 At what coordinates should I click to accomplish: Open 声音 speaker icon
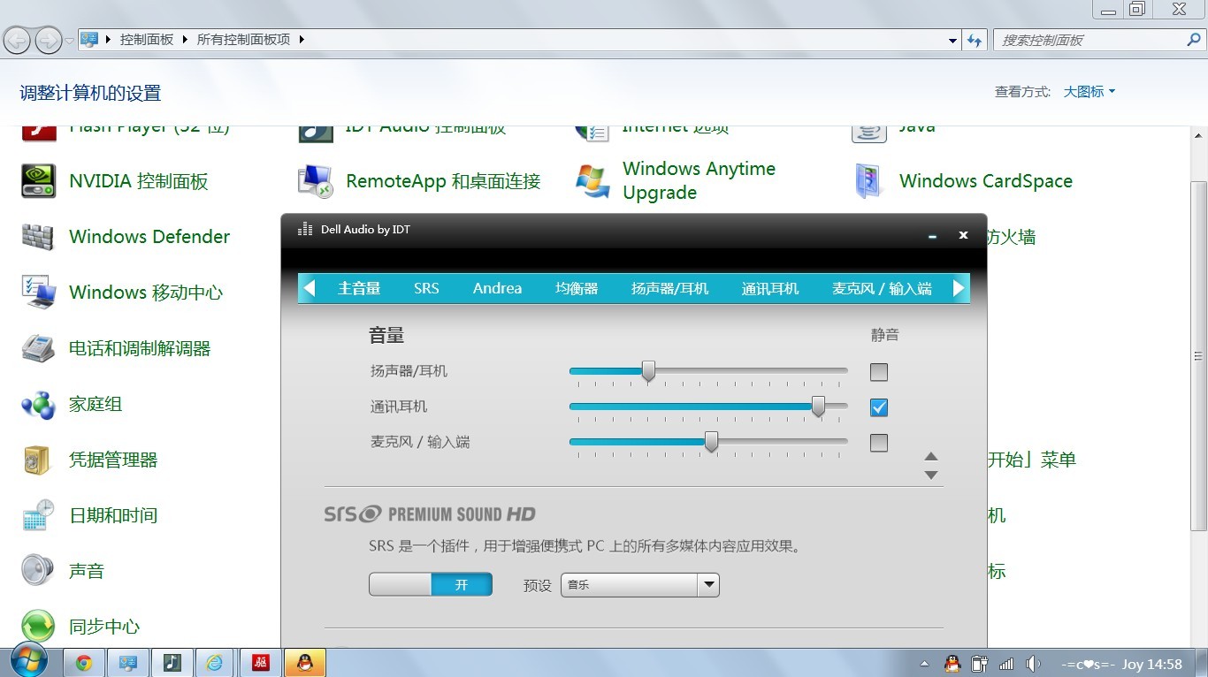click(39, 571)
